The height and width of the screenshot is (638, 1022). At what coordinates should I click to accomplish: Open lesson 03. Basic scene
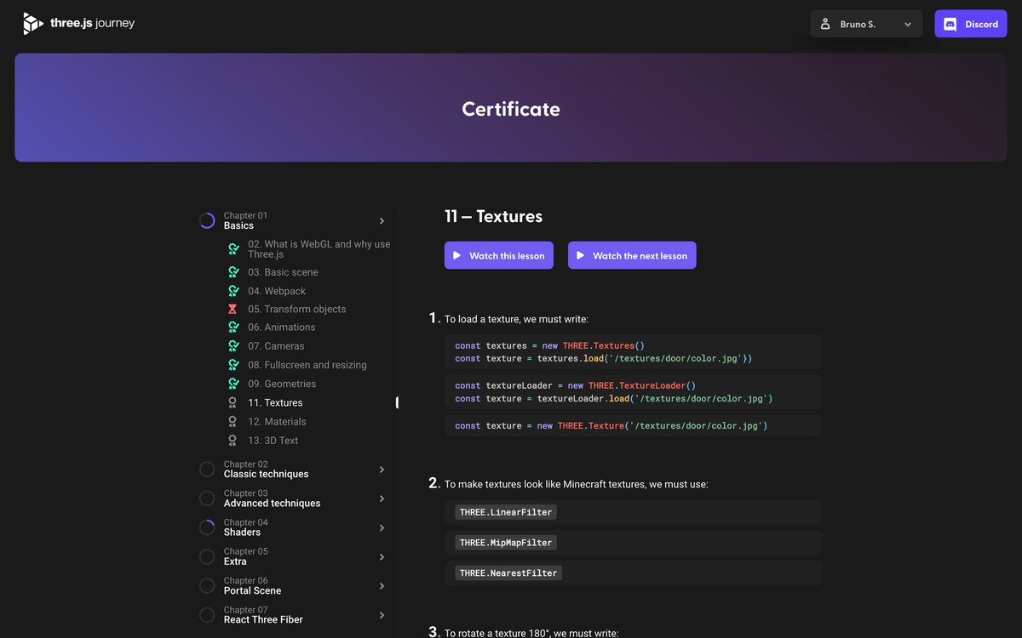pyautogui.click(x=283, y=272)
